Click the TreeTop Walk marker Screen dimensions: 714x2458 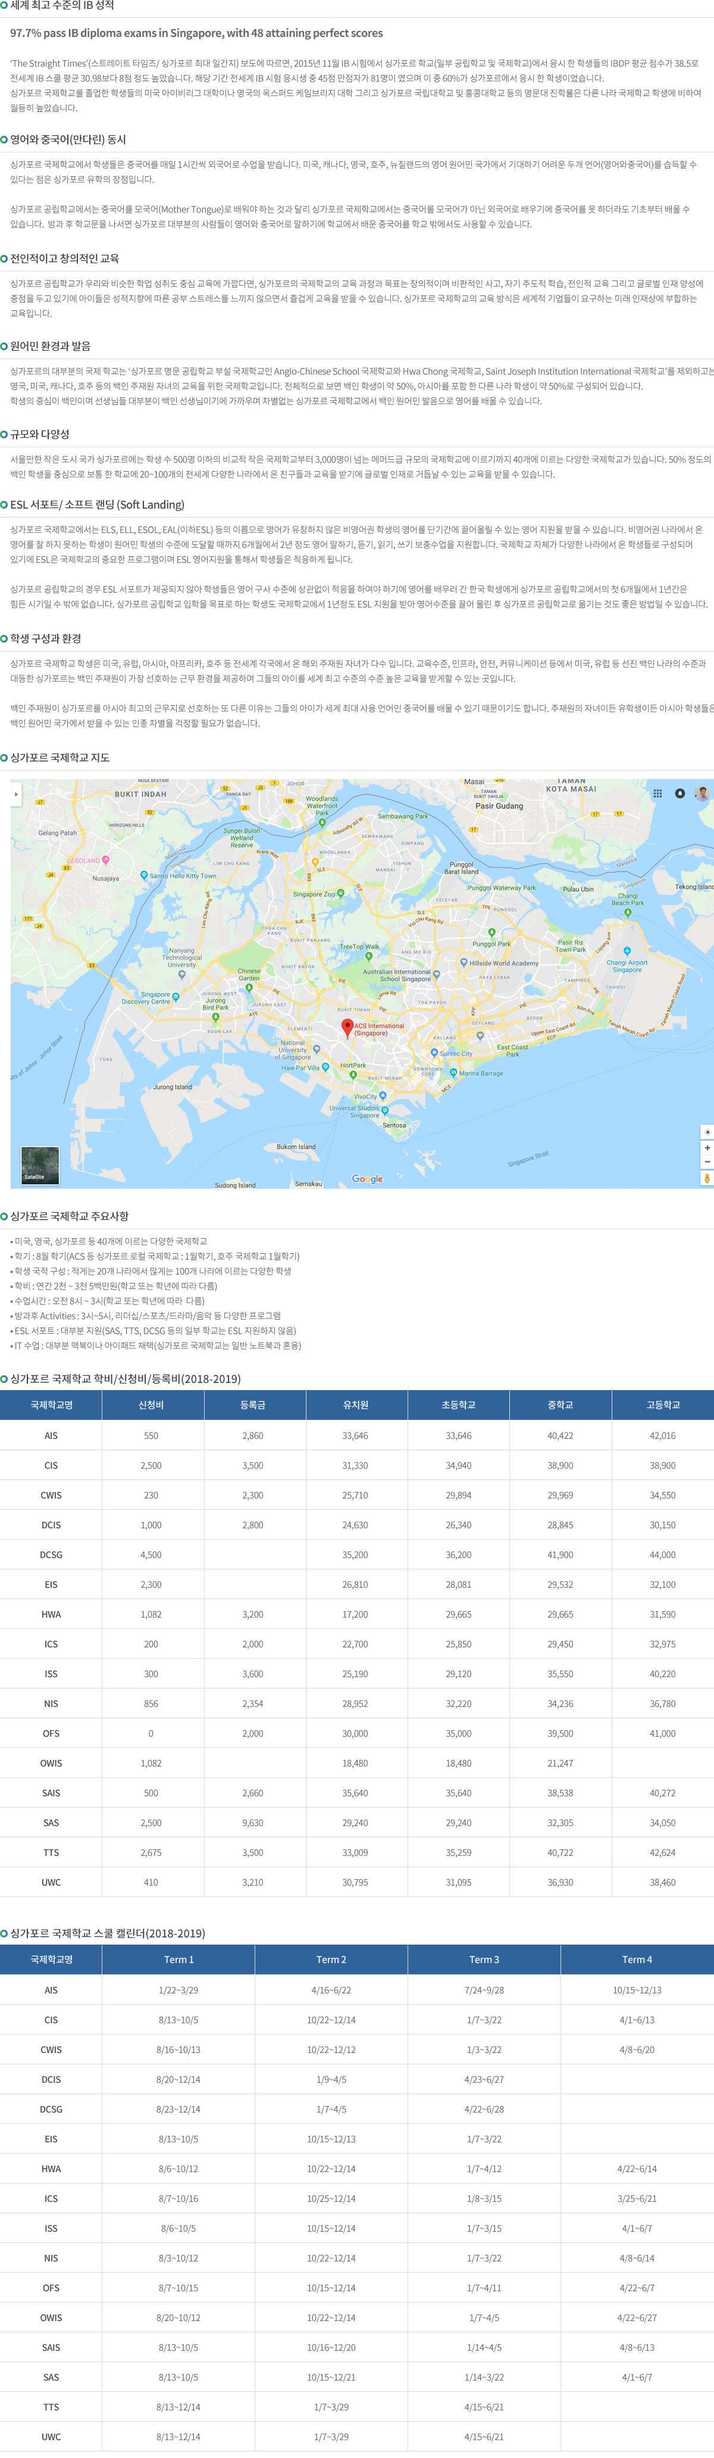click(368, 955)
